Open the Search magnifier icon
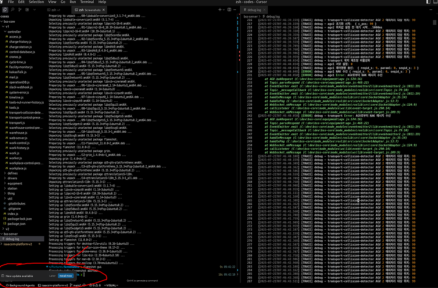This screenshot has width=438, height=288. [12, 9]
